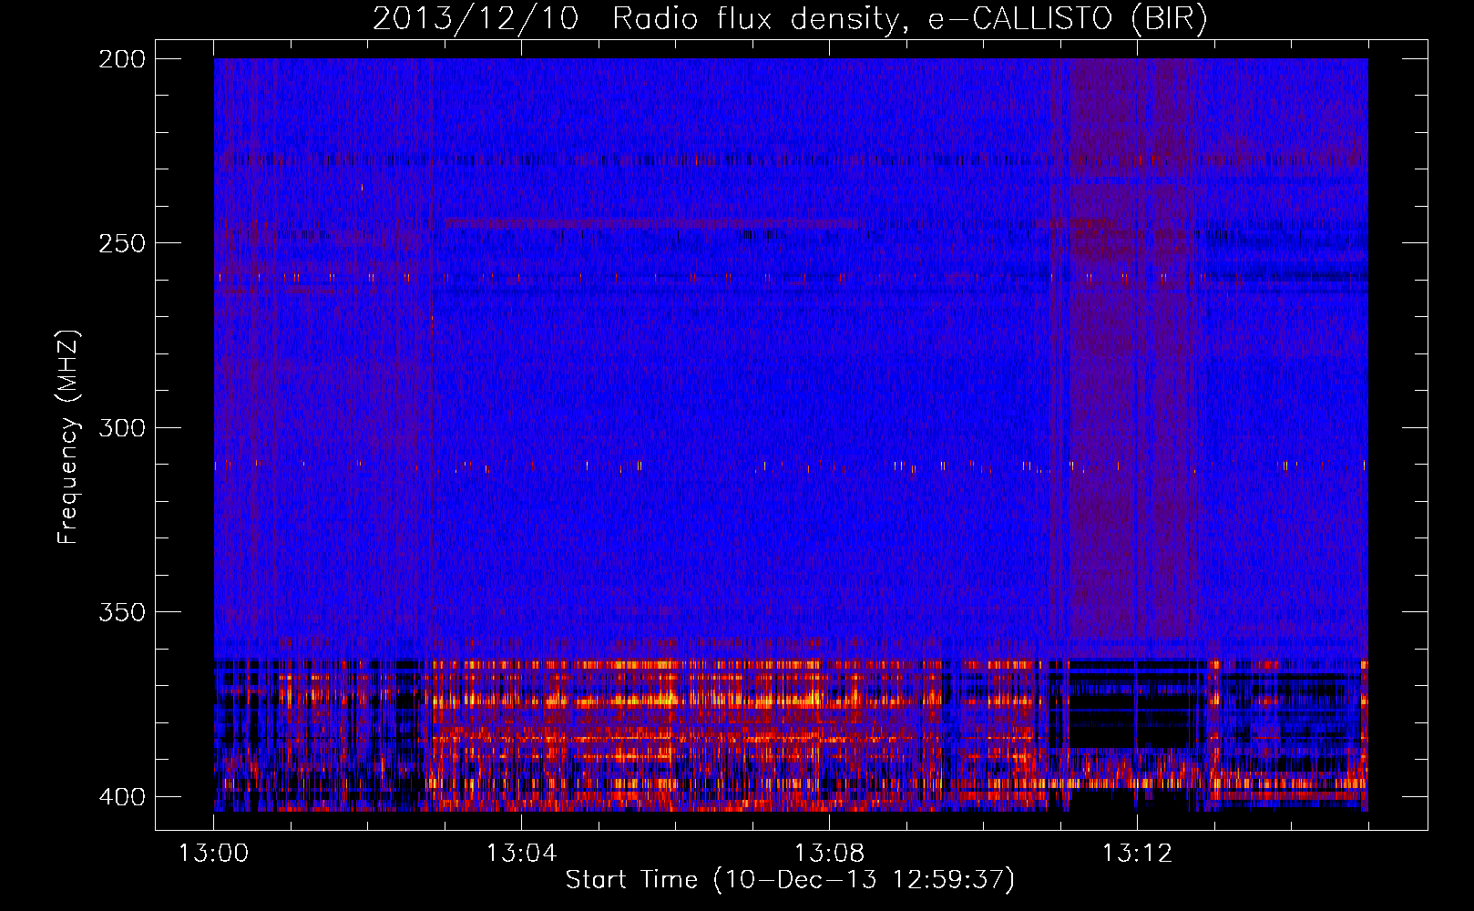Viewport: 1474px width, 911px height.
Task: Click the 13:00 time tick label
Action: click(x=214, y=854)
